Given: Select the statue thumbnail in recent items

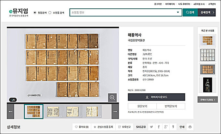Looking at the screenshot, I should click(x=207, y=85).
